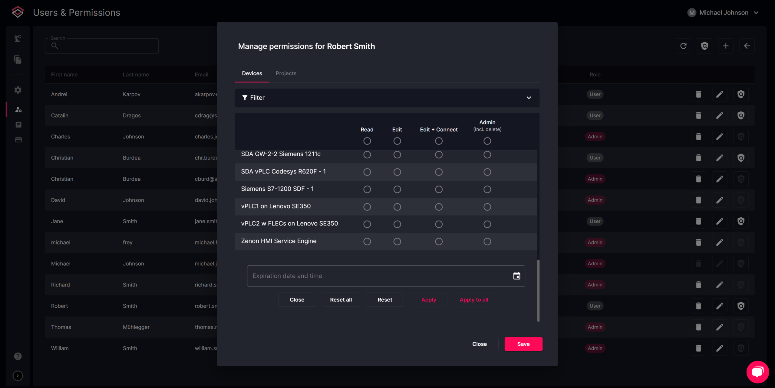Viewport: 775px width, 388px height.
Task: Click the pink Save button
Action: [x=523, y=344]
